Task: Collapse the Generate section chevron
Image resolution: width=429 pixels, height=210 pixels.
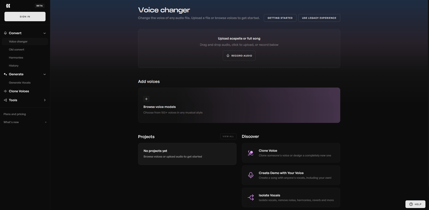Action: pos(45,74)
